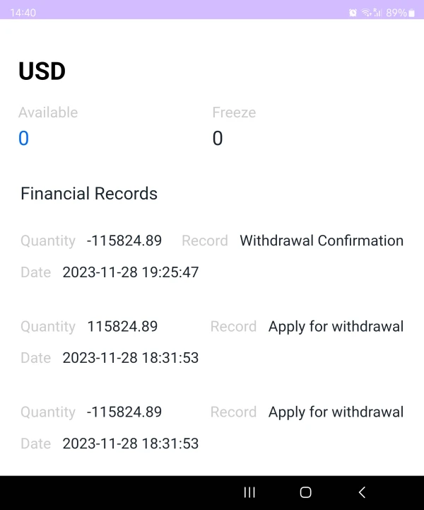The height and width of the screenshot is (510, 424).
Task: Tap the alarm icon in status bar
Action: [353, 13]
